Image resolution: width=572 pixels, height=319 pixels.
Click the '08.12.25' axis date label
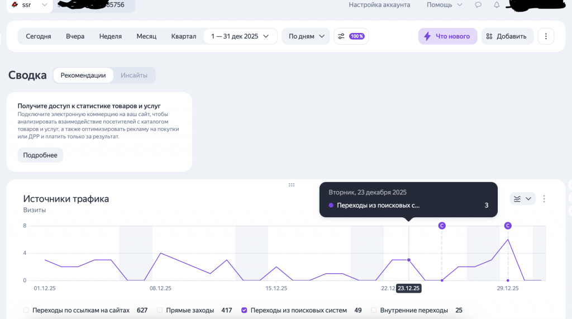click(x=160, y=288)
